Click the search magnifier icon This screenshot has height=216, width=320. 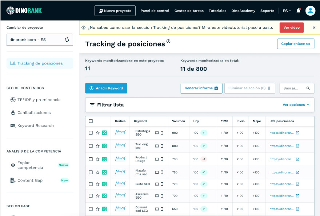[x=308, y=88]
